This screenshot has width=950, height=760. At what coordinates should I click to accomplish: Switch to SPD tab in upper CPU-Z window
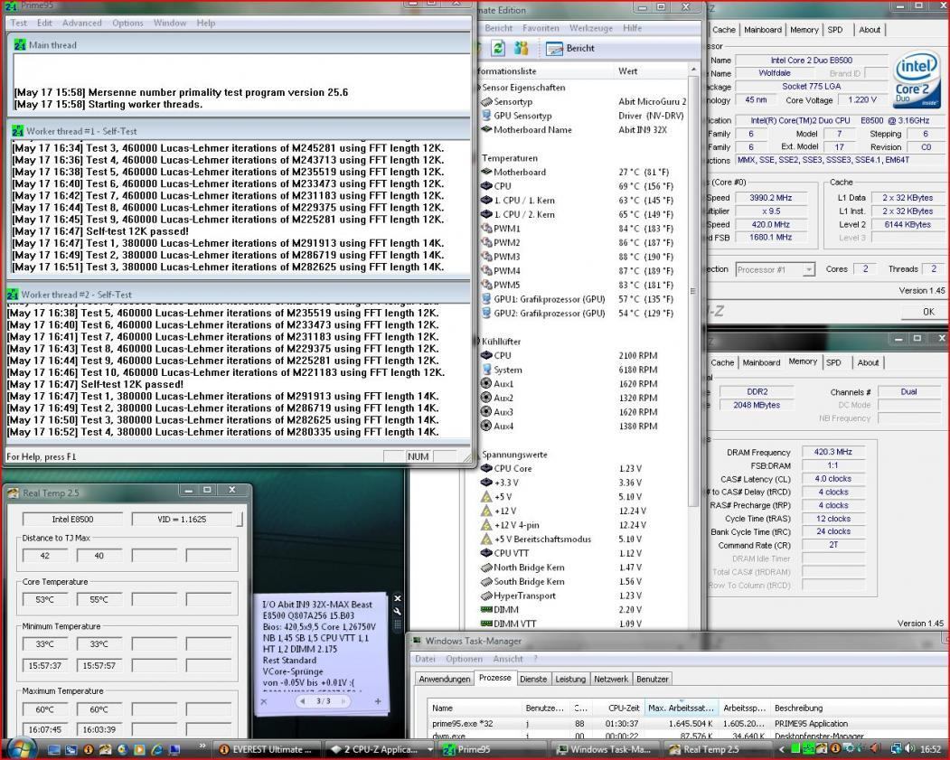pos(835,30)
